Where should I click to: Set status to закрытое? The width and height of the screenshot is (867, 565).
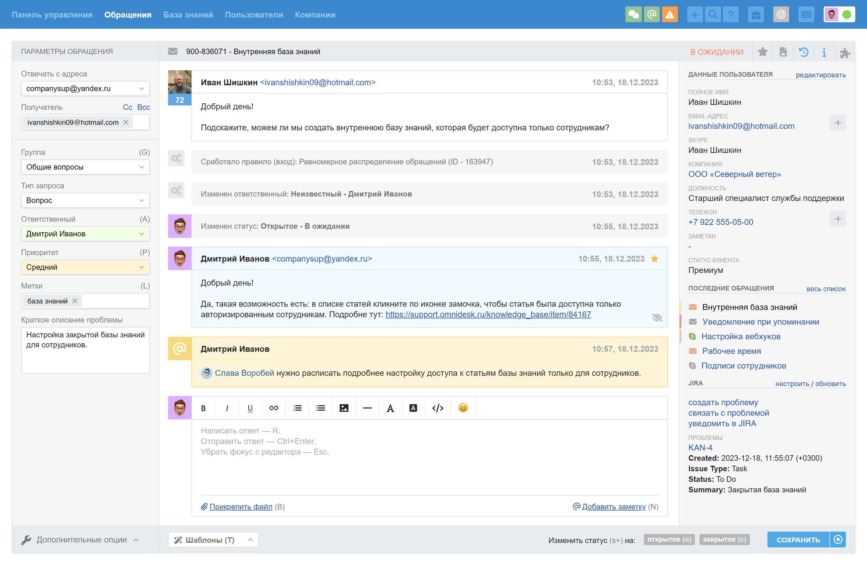(724, 540)
